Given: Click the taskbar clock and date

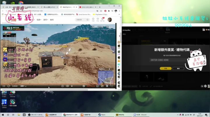Looking at the screenshot, I should click(200, 115).
